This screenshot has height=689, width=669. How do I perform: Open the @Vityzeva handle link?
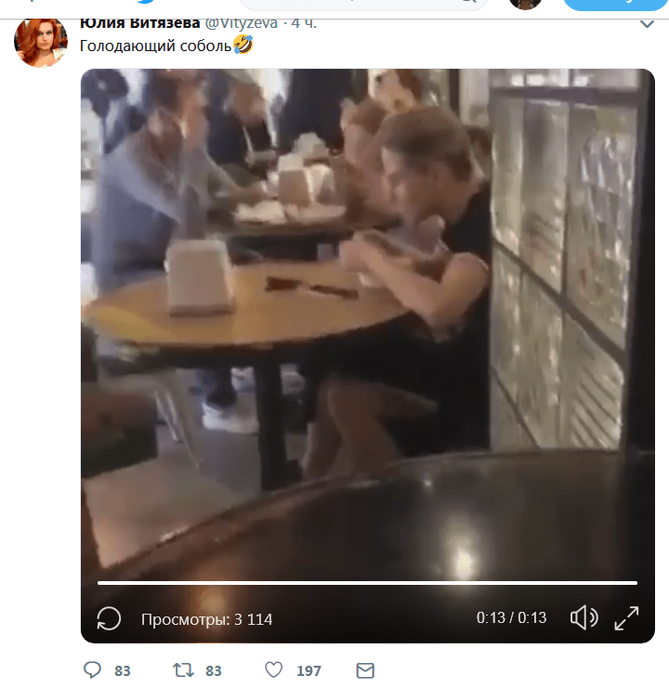pos(241,23)
